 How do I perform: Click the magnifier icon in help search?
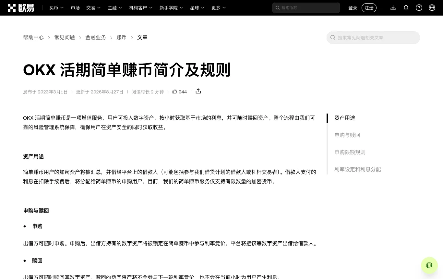click(333, 38)
